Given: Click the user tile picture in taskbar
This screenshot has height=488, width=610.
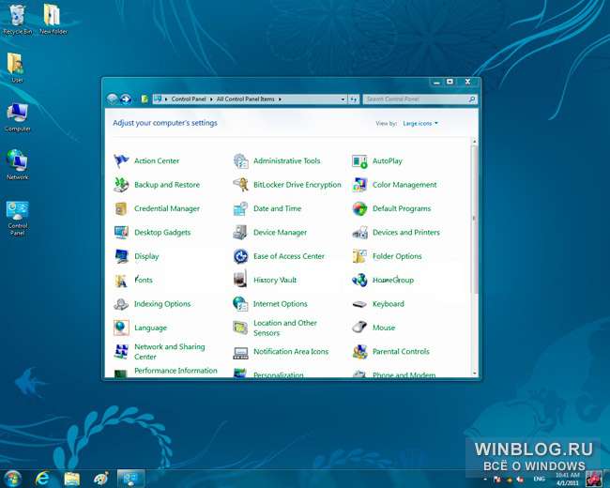Looking at the screenshot, I should 594,479.
